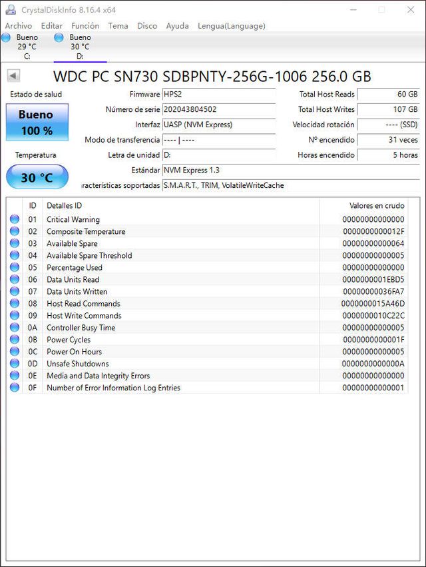This screenshot has height=567, width=426.
Task: Click the 30 °C temperature button
Action: (37, 178)
